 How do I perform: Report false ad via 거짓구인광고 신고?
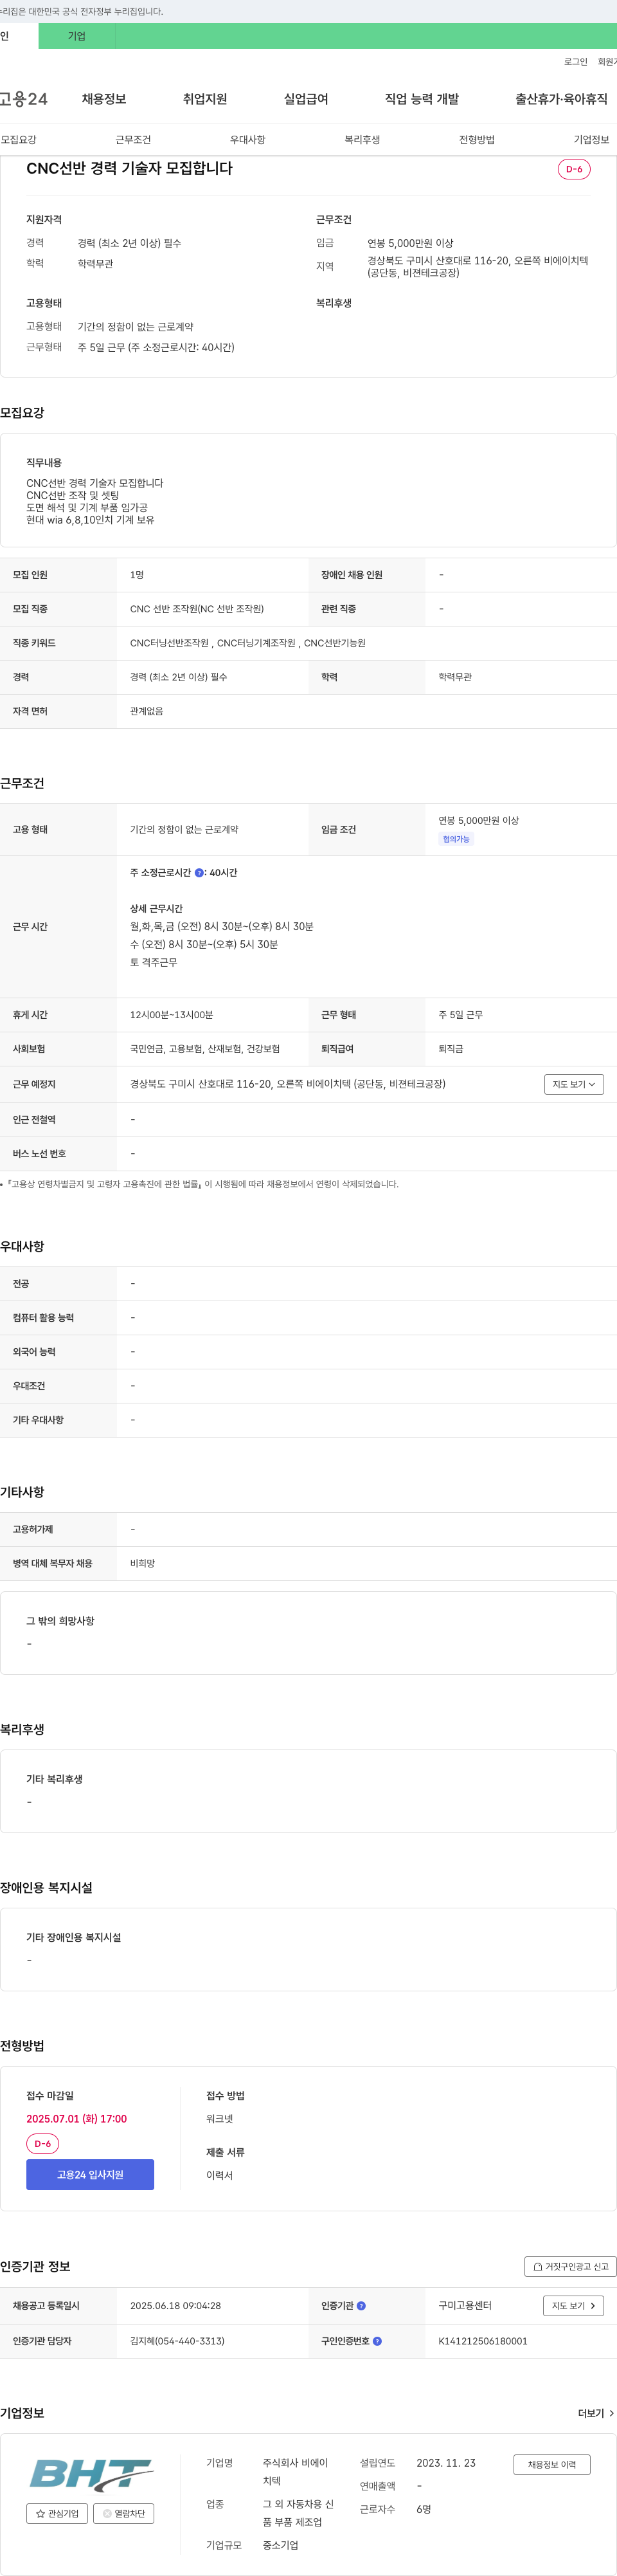(570, 2266)
